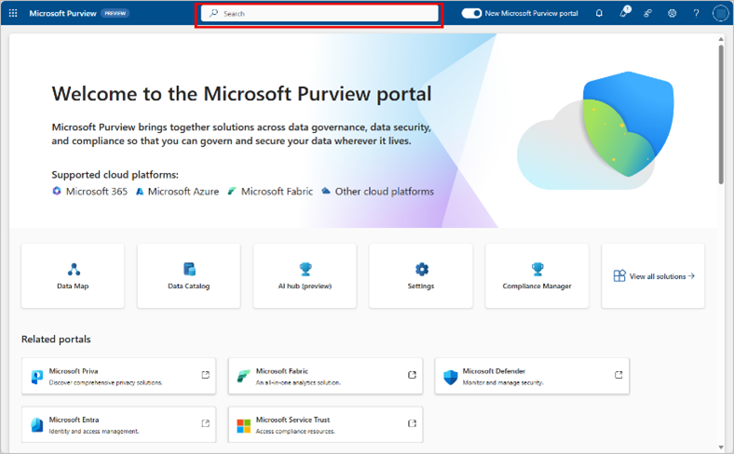Image resolution: width=734 pixels, height=454 pixels.
Task: Click the notifications bell icon
Action: (x=599, y=14)
